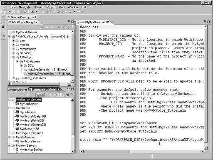Open the dropdown arrow next to New icon
This screenshot has width=213, height=160.
pyautogui.click(x=9, y=12)
